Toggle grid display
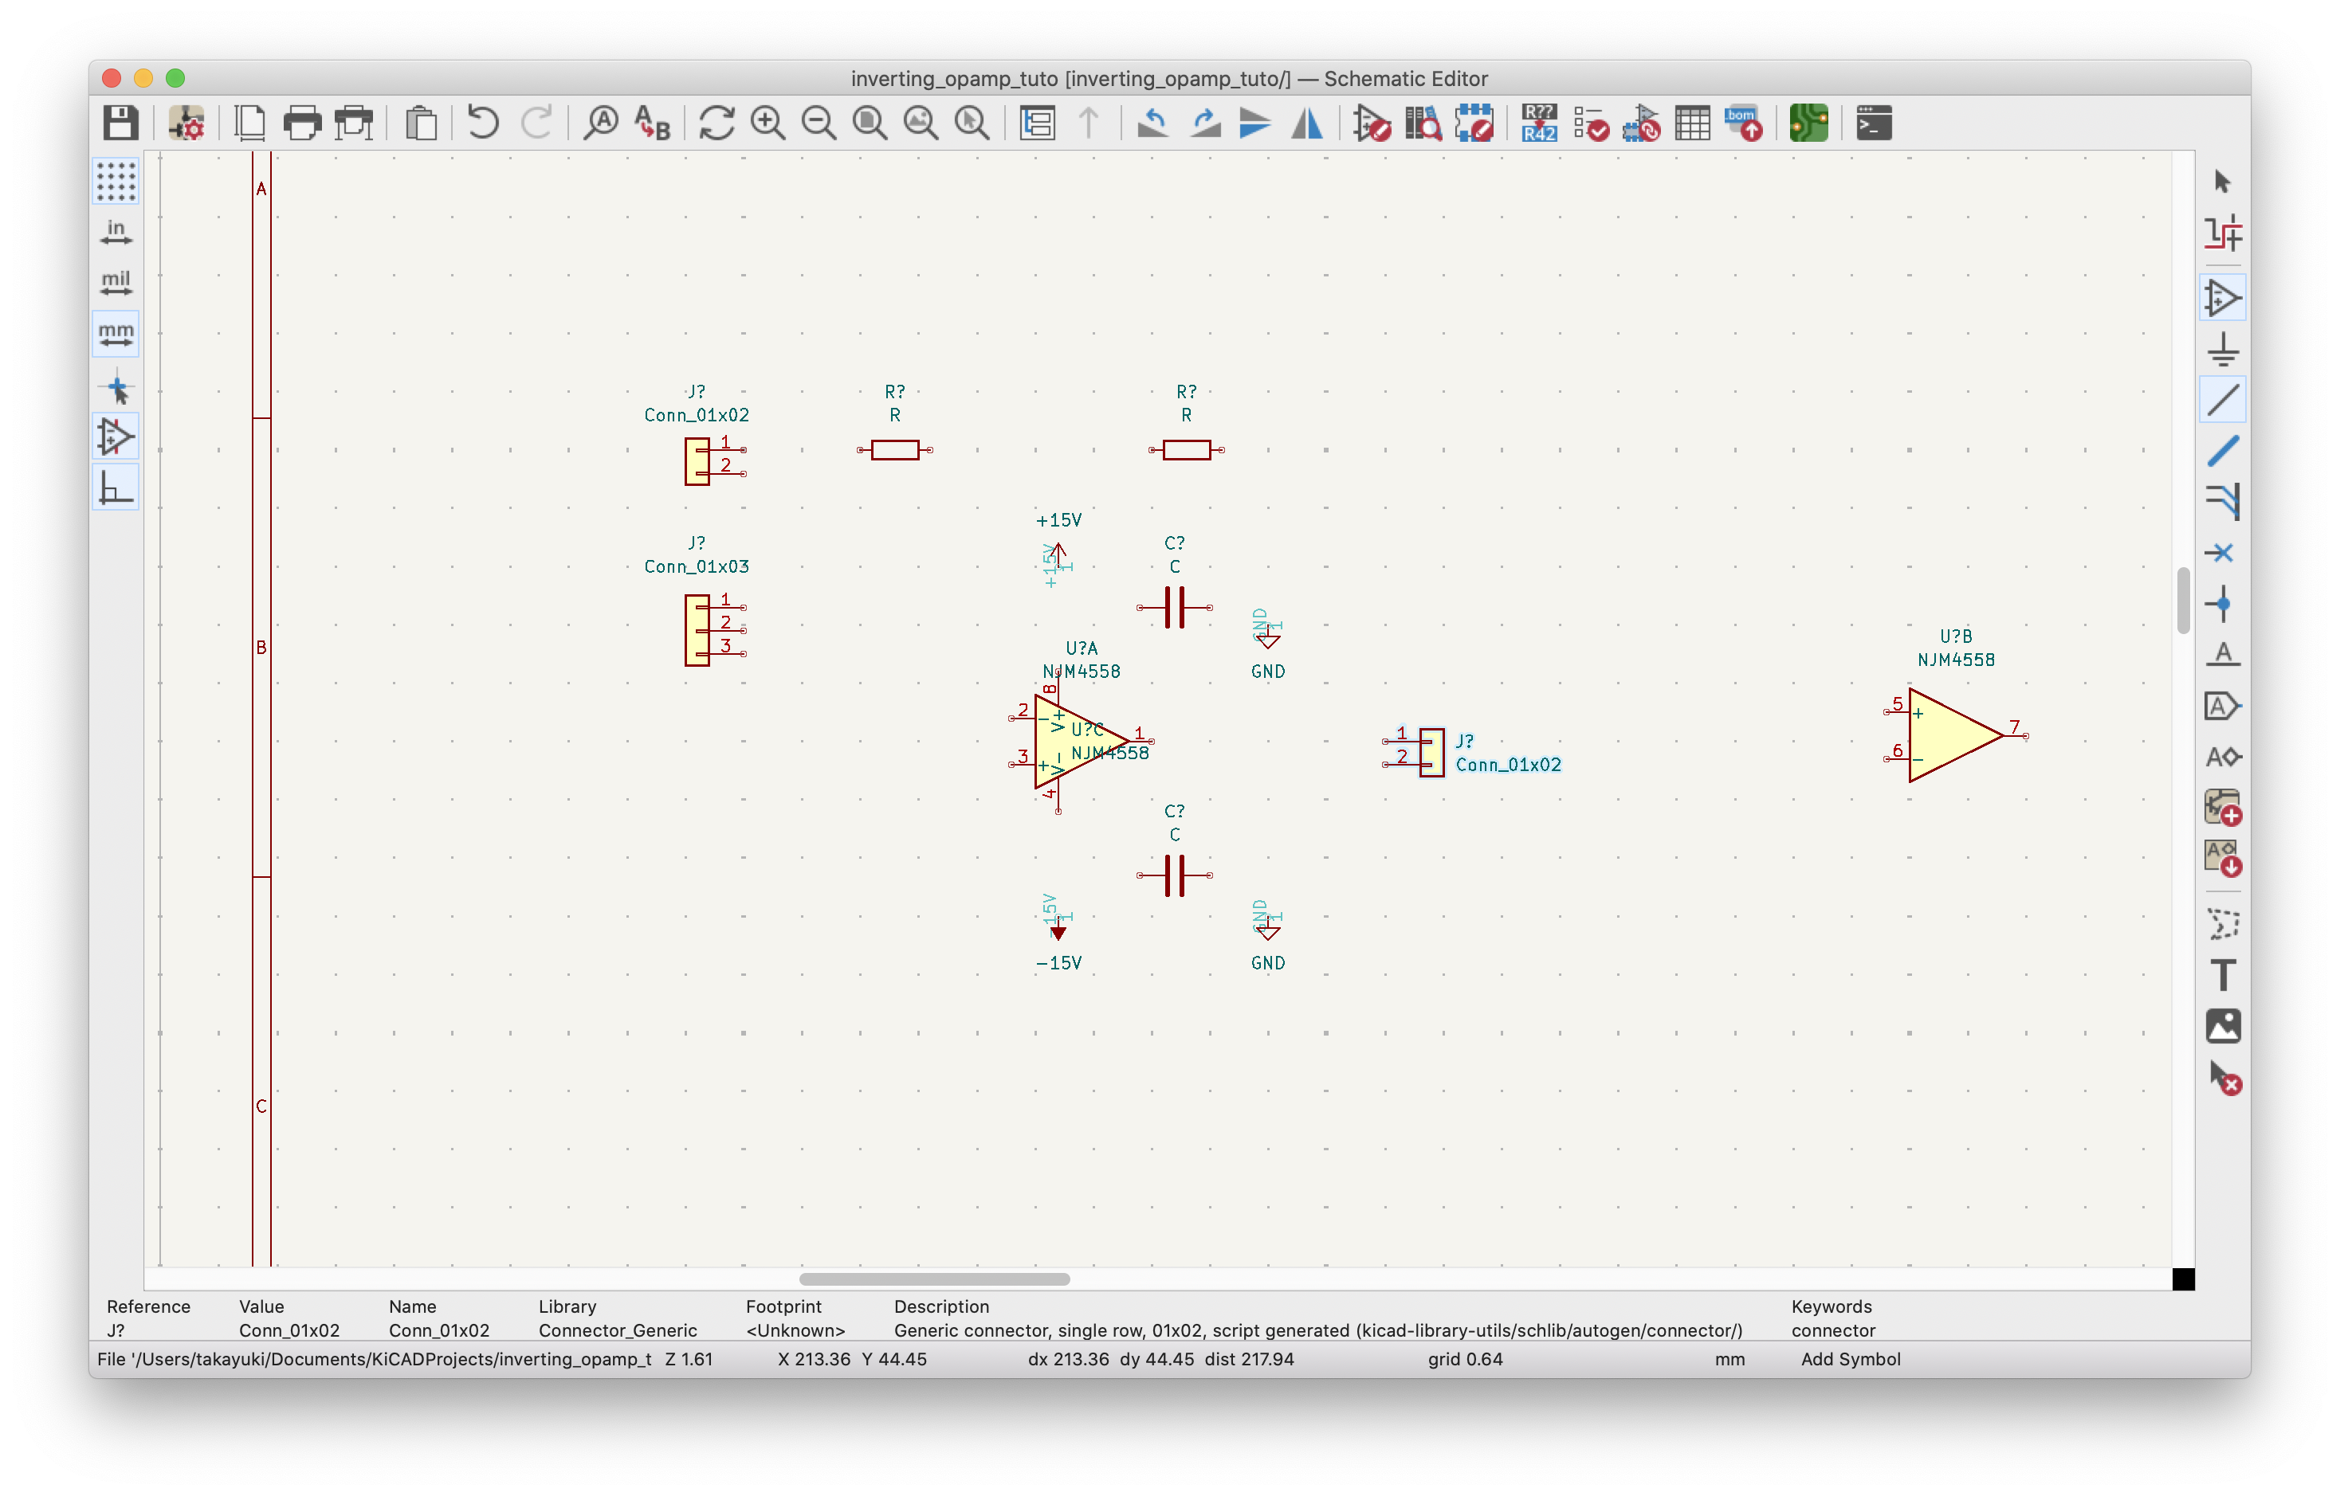The height and width of the screenshot is (1496, 2340). [116, 182]
